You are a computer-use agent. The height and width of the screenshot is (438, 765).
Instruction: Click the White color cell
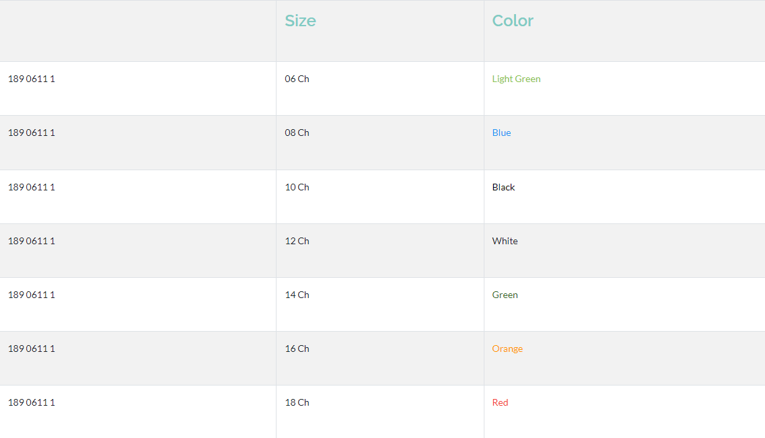pyautogui.click(x=624, y=251)
